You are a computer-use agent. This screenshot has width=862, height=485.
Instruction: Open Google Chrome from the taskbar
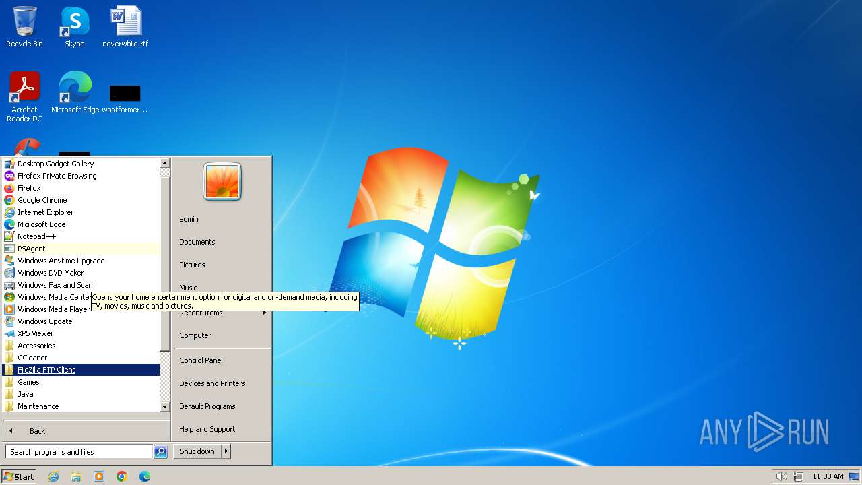click(122, 476)
